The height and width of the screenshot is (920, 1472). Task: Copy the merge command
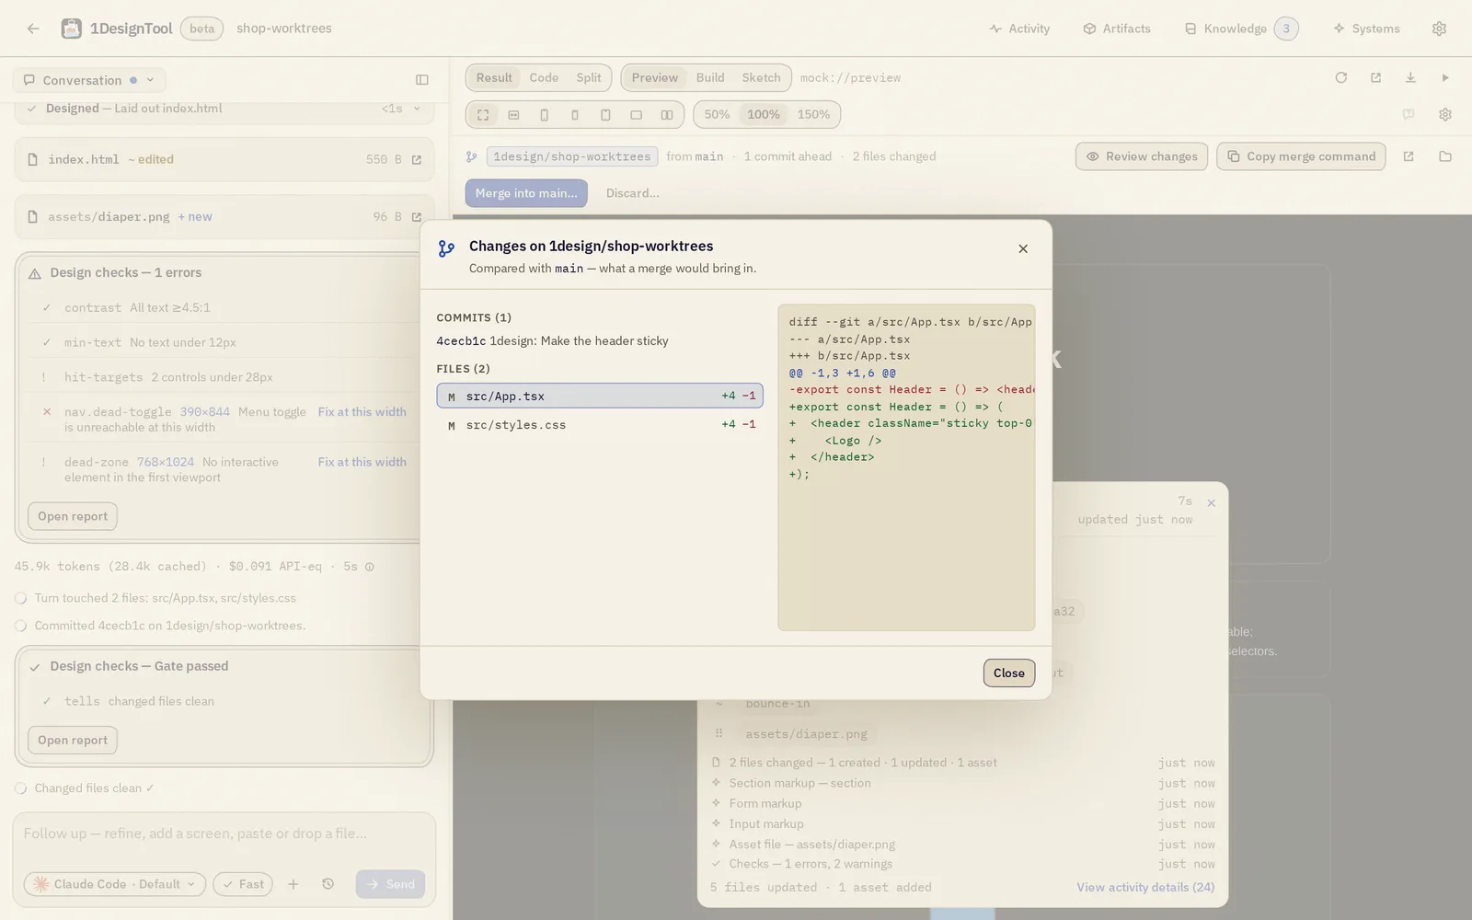coord(1302,156)
